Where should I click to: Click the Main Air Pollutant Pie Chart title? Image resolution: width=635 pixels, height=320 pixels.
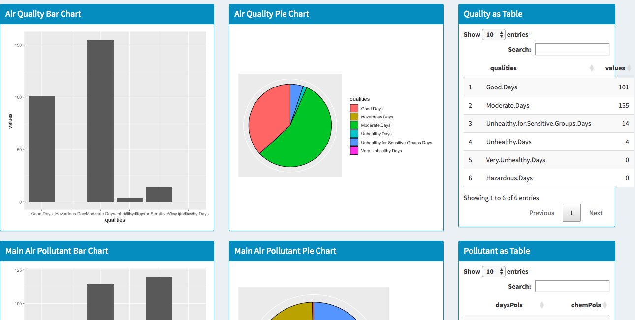286,251
